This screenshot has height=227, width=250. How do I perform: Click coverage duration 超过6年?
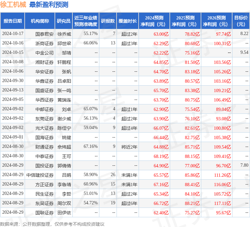coord(129,203)
